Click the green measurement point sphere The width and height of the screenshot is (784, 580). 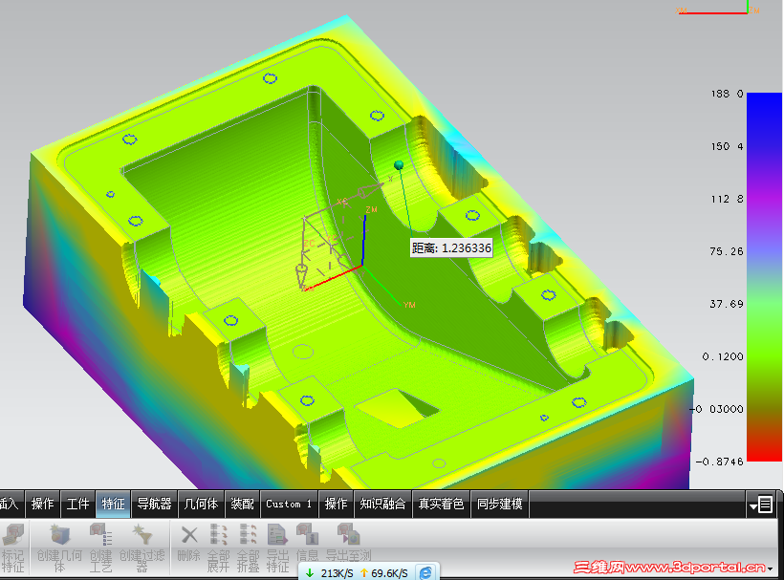coord(399,165)
